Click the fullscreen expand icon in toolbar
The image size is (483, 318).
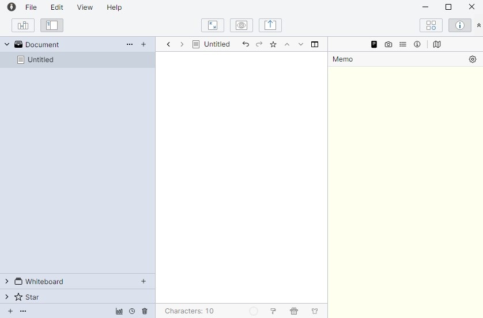(213, 25)
